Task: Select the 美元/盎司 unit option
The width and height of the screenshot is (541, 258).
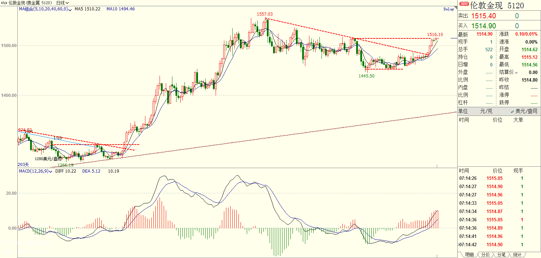Action: [524, 111]
